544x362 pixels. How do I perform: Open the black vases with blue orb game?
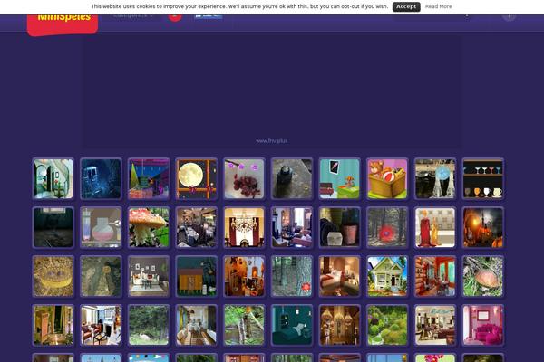[x=435, y=179]
